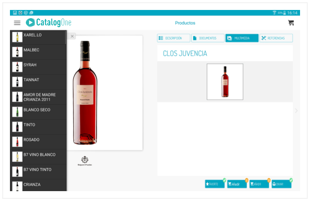
Task: Click the green check badge on Favorito
Action: click(224, 180)
